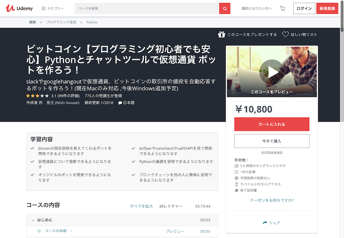Click checkmark beside bitcoinの現在価格 item
This screenshot has height=238, width=344.
pyautogui.click(x=33, y=148)
